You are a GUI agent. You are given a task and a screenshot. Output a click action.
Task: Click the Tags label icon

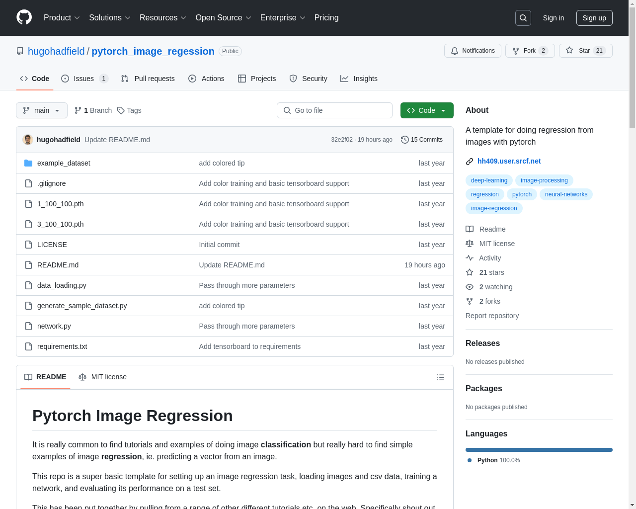click(x=121, y=110)
